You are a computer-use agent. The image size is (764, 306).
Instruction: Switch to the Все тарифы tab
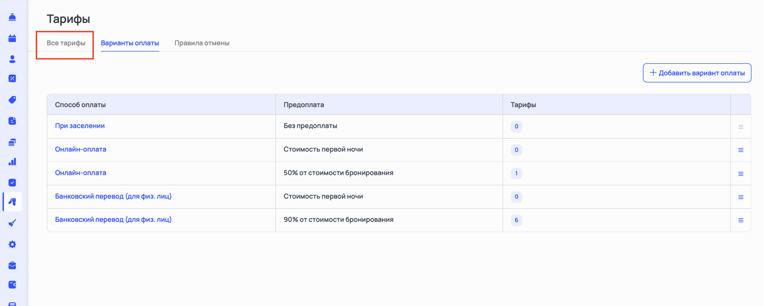tap(66, 43)
